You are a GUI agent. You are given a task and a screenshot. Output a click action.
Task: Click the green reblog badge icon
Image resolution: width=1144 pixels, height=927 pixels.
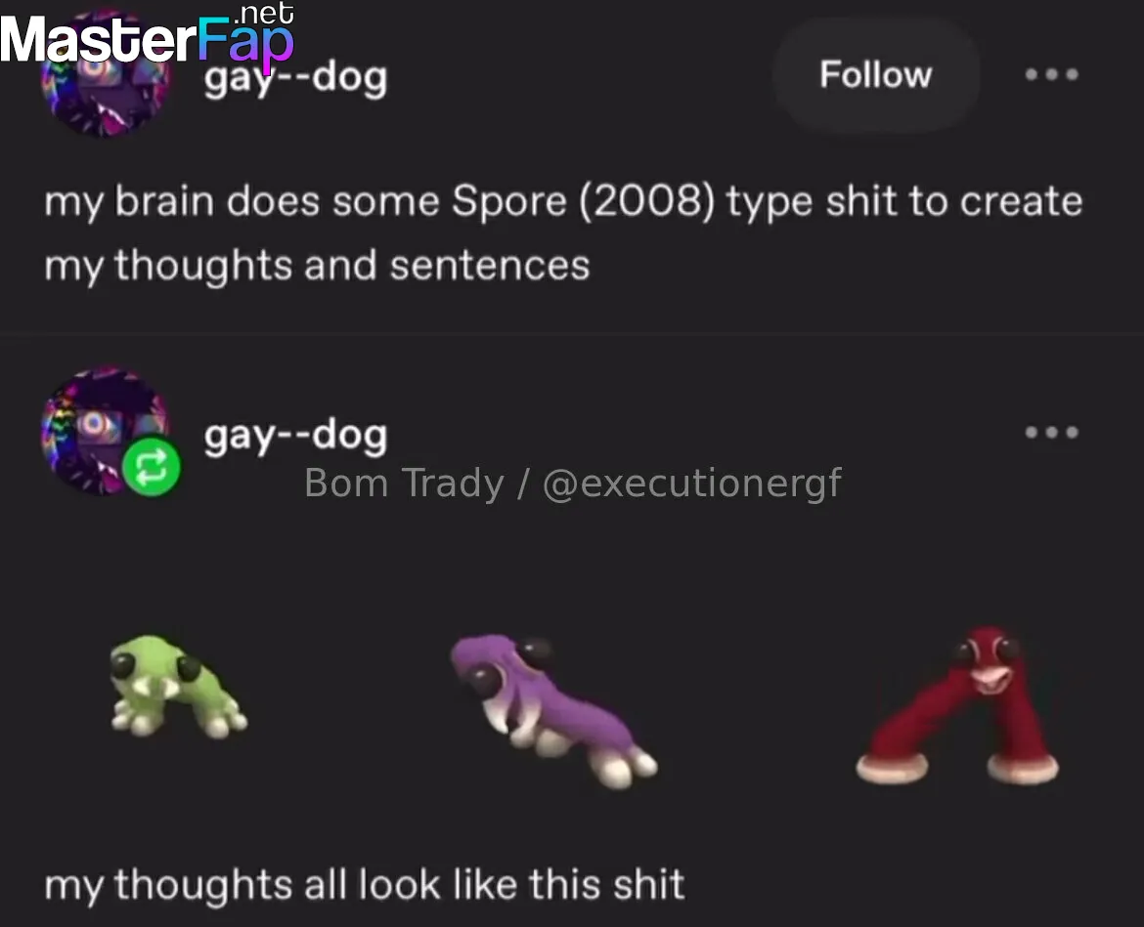(151, 466)
